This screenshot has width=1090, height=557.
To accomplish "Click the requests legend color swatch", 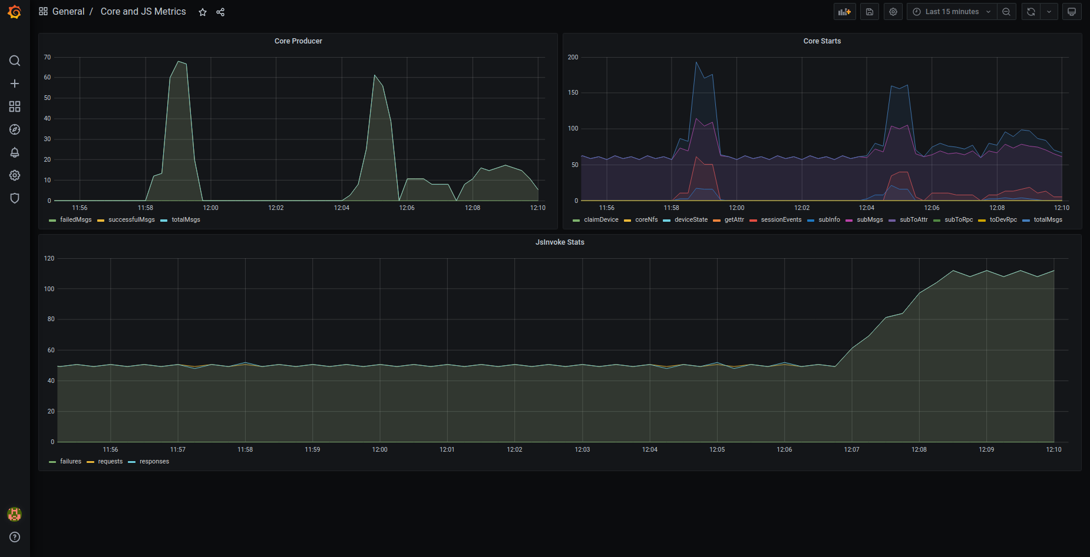I will click(91, 462).
